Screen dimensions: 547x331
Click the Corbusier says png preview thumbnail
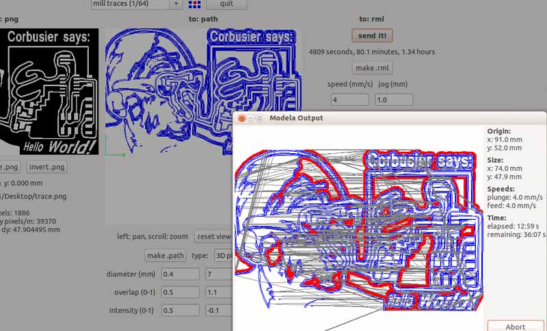49,92
